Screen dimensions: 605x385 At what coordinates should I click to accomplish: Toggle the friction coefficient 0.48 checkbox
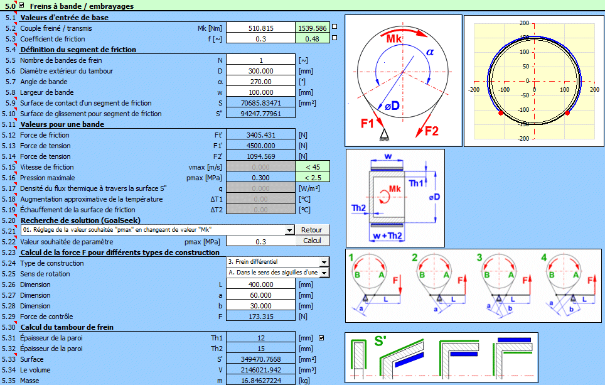[x=334, y=38]
